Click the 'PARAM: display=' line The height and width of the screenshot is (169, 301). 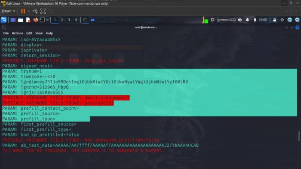click(22, 45)
